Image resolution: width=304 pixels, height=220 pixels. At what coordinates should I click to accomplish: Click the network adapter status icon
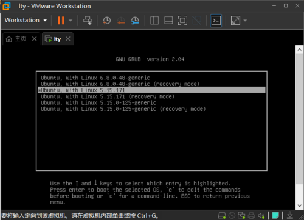point(241,216)
